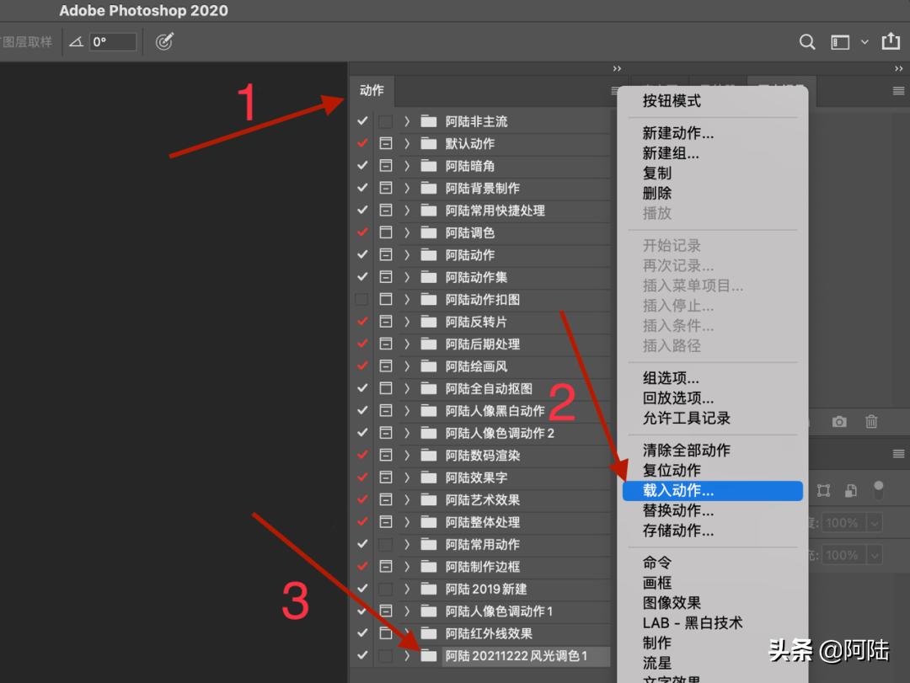
Task: Click the 0° angle input field
Action: pyautogui.click(x=111, y=40)
